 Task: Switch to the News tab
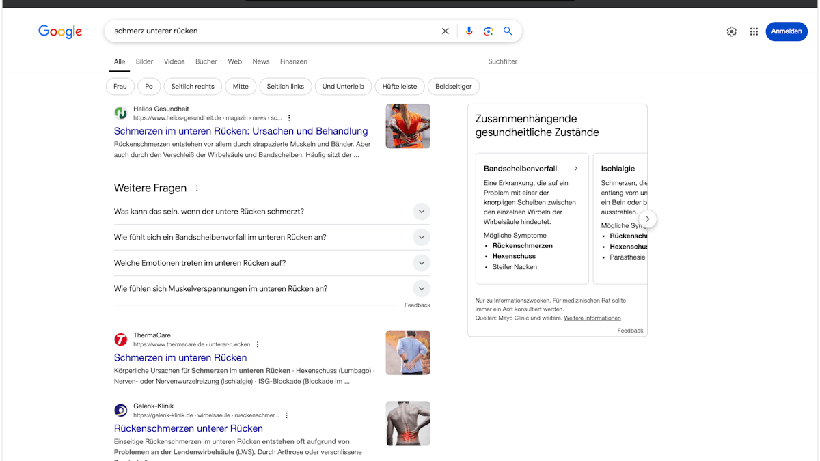coord(261,61)
